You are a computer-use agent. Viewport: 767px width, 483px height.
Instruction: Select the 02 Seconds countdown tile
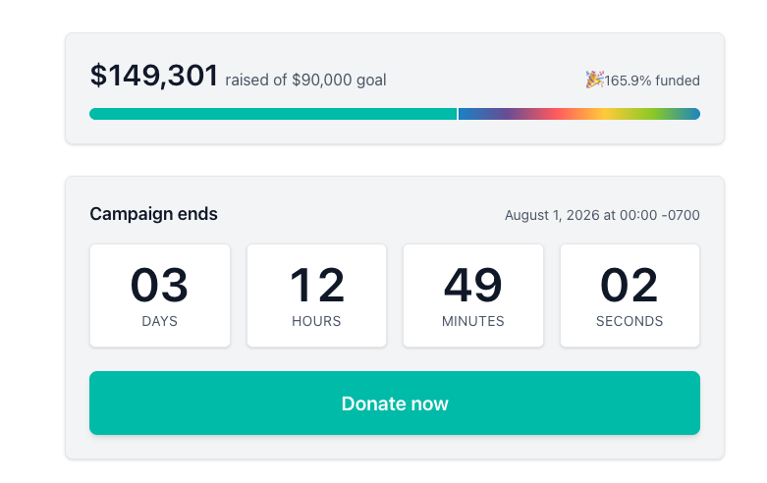coord(630,295)
